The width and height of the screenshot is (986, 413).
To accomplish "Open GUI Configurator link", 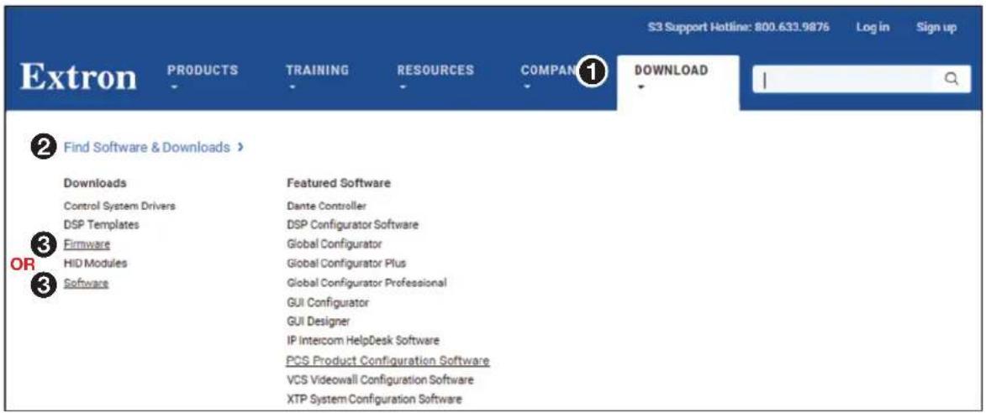I will (328, 302).
